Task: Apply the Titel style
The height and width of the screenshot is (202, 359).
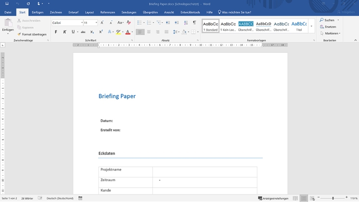Action: (299, 26)
